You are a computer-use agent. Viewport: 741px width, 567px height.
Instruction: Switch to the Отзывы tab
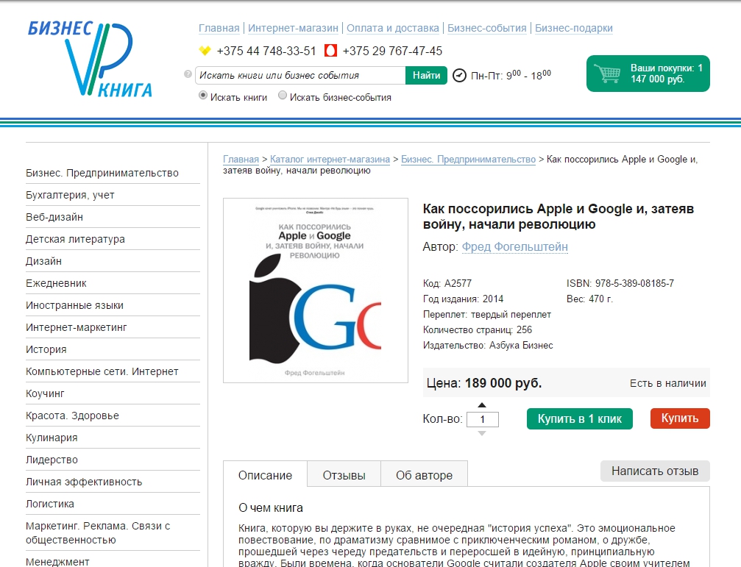click(x=344, y=475)
